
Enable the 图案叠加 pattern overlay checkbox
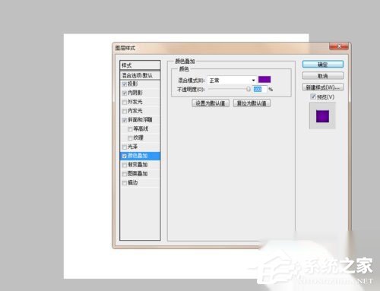pos(124,174)
